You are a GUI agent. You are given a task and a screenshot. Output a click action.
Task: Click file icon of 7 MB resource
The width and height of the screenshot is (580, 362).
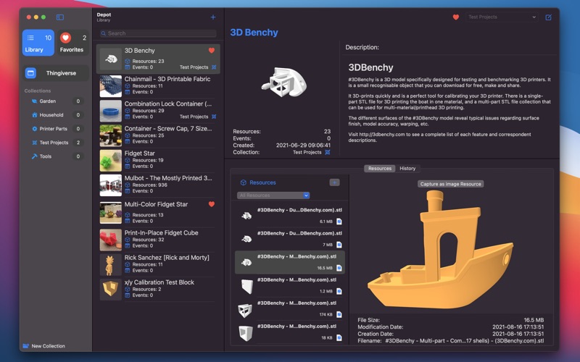(x=339, y=245)
